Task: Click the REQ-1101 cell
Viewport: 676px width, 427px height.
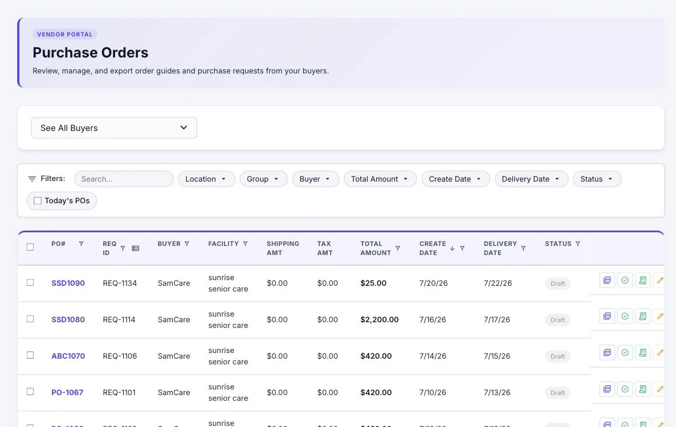Action: [x=119, y=392]
